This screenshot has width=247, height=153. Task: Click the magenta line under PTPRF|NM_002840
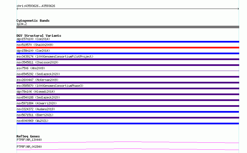(x=128, y=149)
